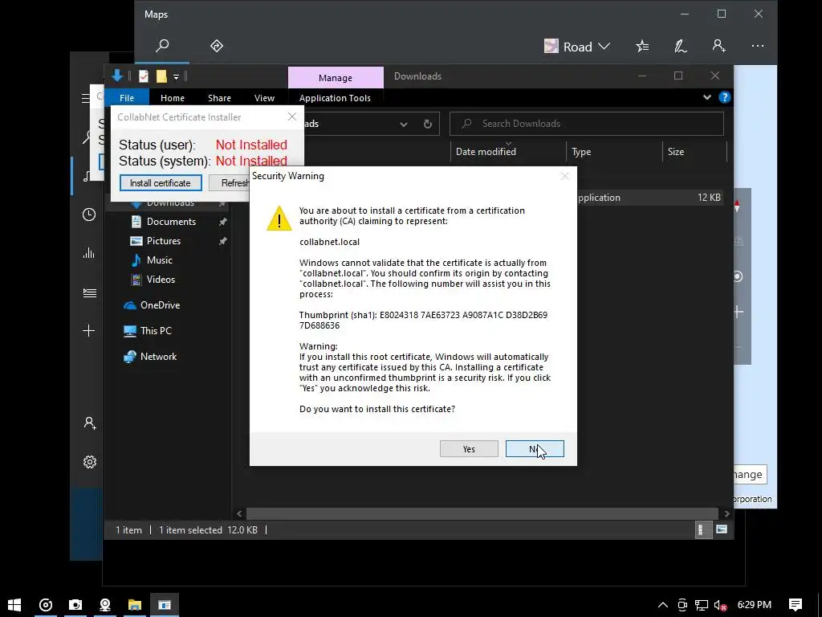This screenshot has height=617, width=822.
Task: Open the Windows Start menu
Action: (14, 605)
